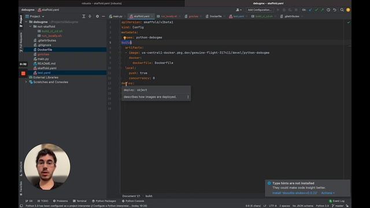Collapse the debugme root folder
This screenshot has width=370, height=208.
(x=26, y=22)
